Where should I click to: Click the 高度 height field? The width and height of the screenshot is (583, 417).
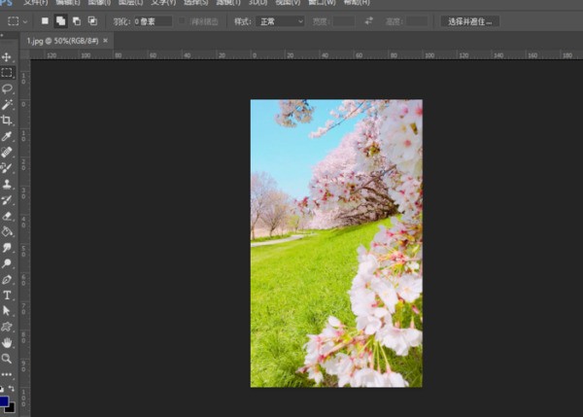[x=417, y=21]
